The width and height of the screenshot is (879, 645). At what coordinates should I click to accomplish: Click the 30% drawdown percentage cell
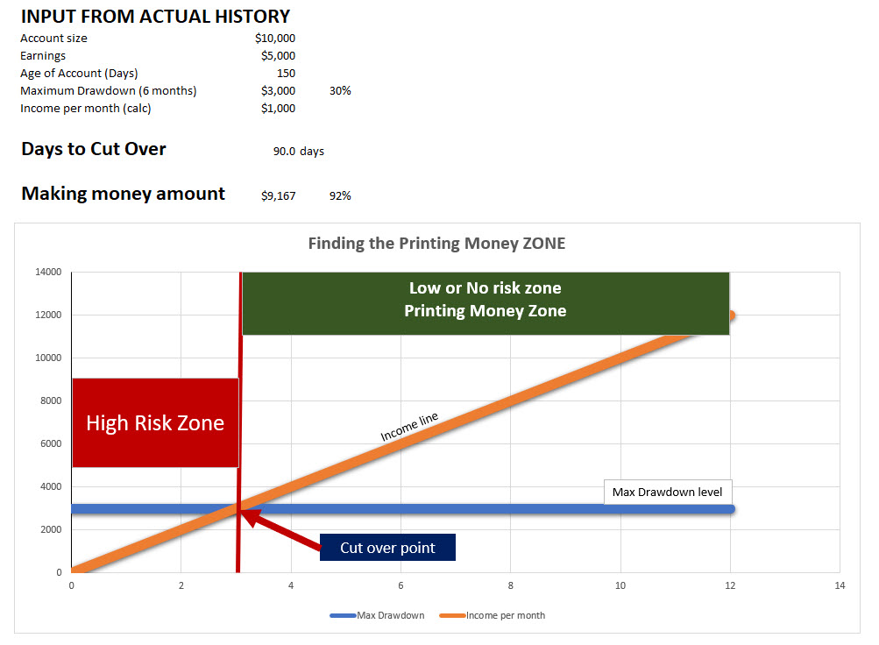coord(340,91)
